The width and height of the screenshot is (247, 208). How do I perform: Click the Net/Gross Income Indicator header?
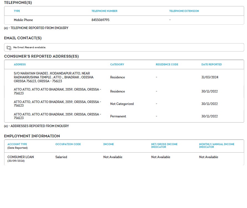[164, 146]
